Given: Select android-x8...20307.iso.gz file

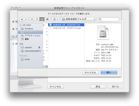Looking at the screenshot, I should 66,28.
